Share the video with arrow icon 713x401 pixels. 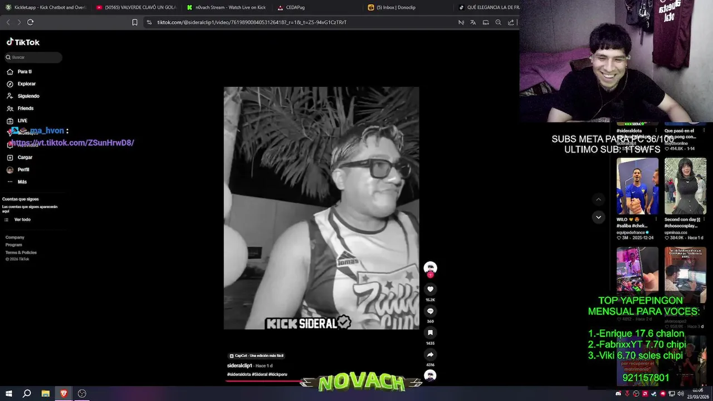[430, 355]
